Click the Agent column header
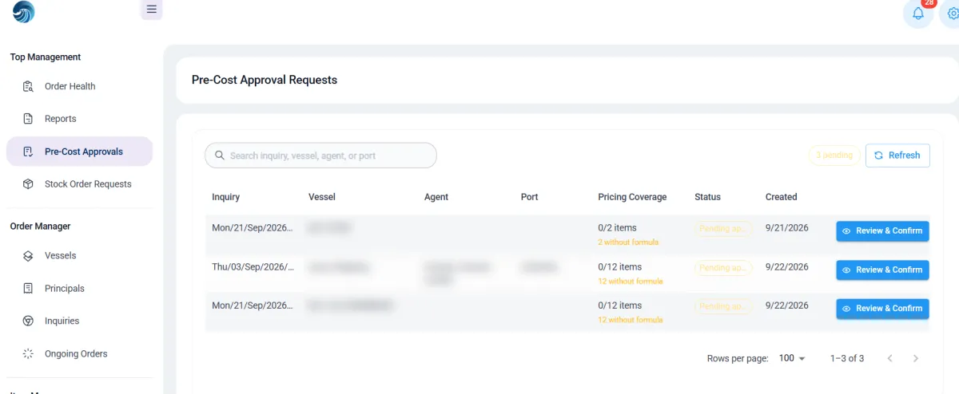 tap(436, 197)
